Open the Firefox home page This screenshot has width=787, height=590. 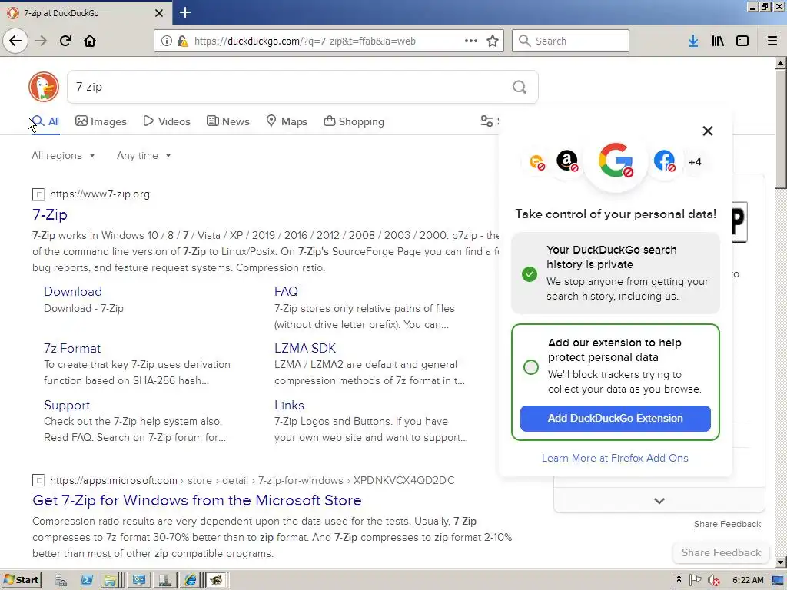click(90, 41)
